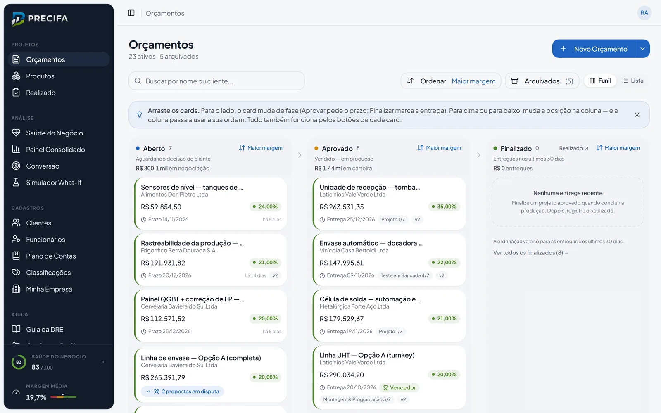Change sort of the Aprovado column
This screenshot has width=661, height=413.
tap(439, 148)
